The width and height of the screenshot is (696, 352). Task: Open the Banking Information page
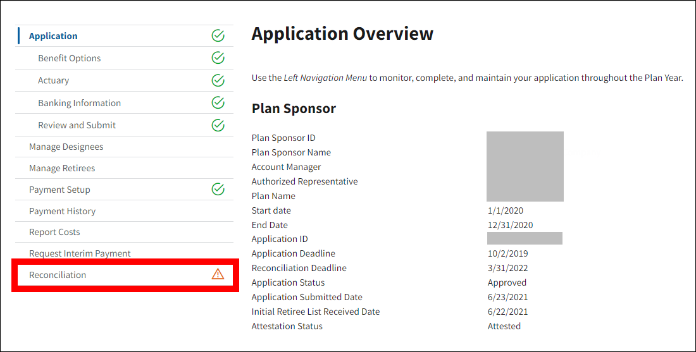click(x=79, y=103)
